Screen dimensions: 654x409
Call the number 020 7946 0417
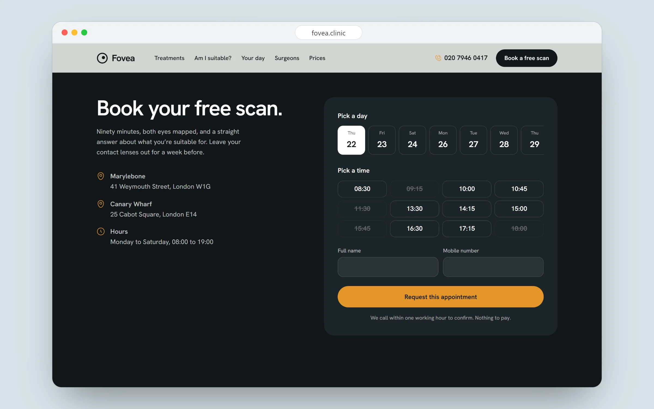[x=466, y=58]
